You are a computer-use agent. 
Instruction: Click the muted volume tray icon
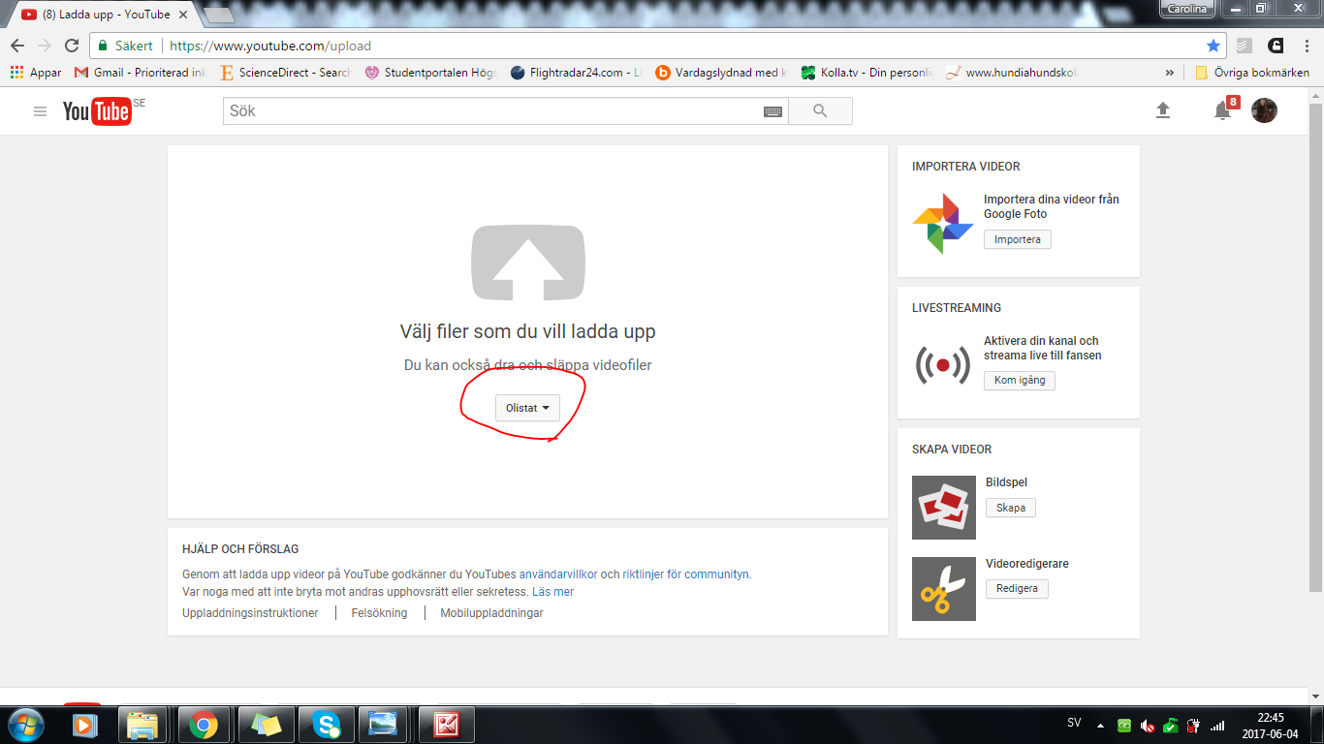point(1148,726)
